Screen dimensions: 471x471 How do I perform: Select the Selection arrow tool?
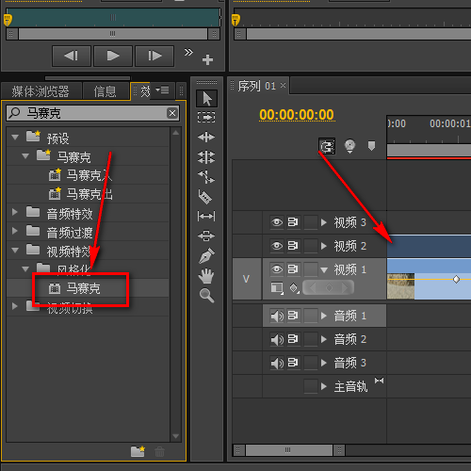(206, 99)
